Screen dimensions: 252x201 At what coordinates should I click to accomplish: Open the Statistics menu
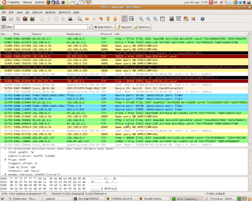tap(65, 12)
